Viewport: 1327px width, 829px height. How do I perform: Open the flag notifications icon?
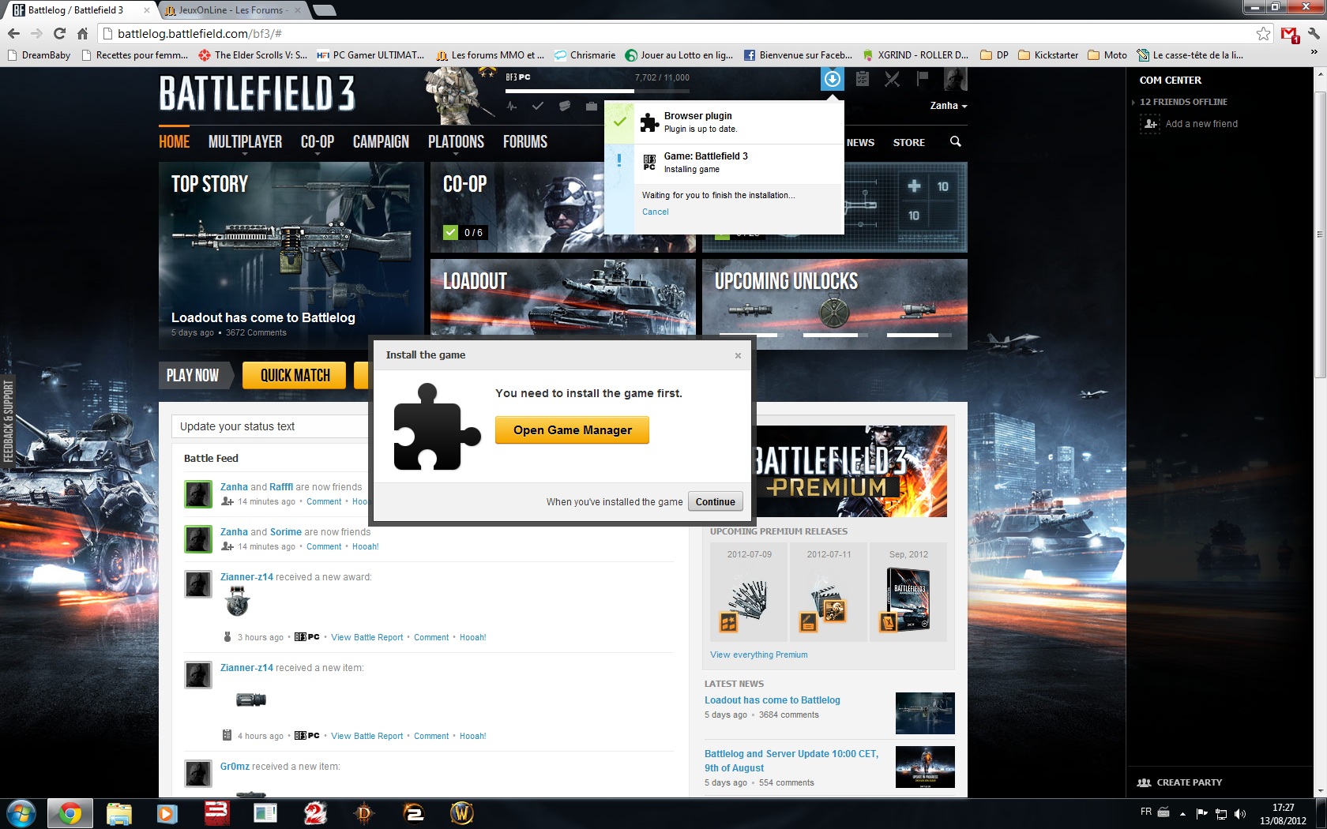click(x=922, y=78)
